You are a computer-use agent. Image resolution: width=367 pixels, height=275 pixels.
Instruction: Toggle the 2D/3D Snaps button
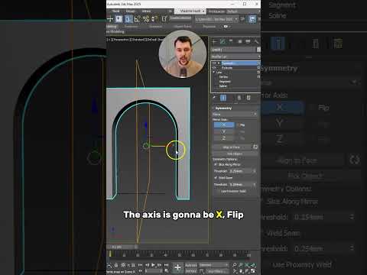[128, 19]
